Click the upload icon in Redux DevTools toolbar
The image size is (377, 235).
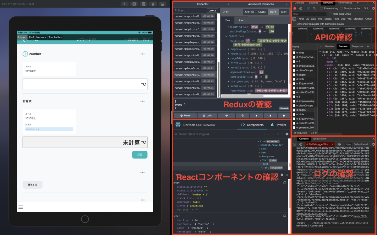click(x=256, y=116)
